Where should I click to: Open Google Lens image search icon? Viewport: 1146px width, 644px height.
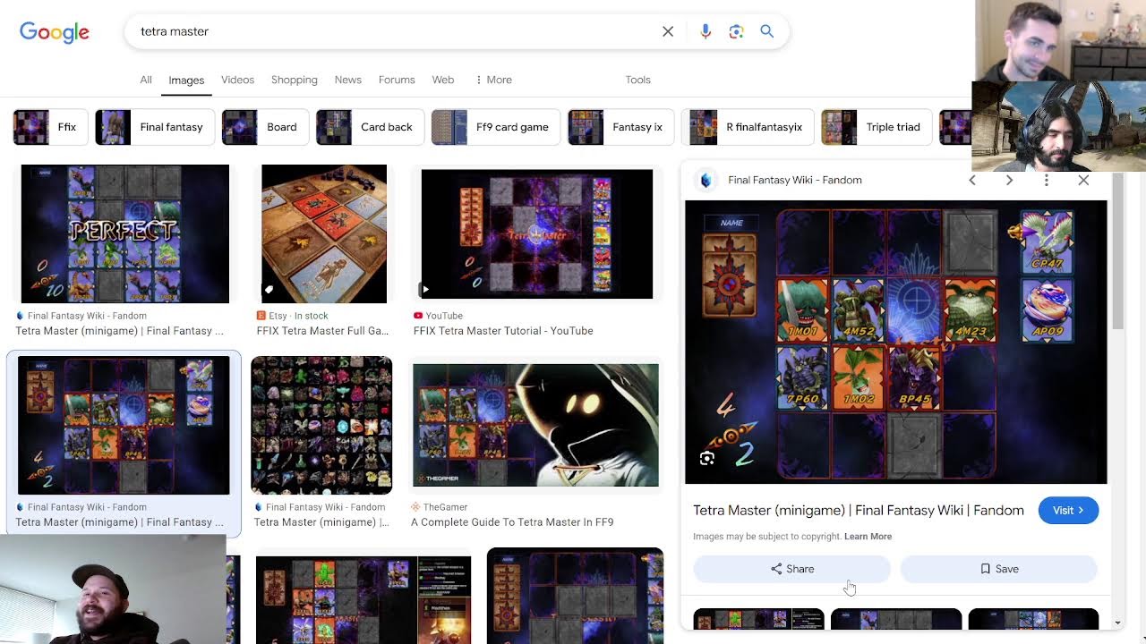click(x=736, y=31)
